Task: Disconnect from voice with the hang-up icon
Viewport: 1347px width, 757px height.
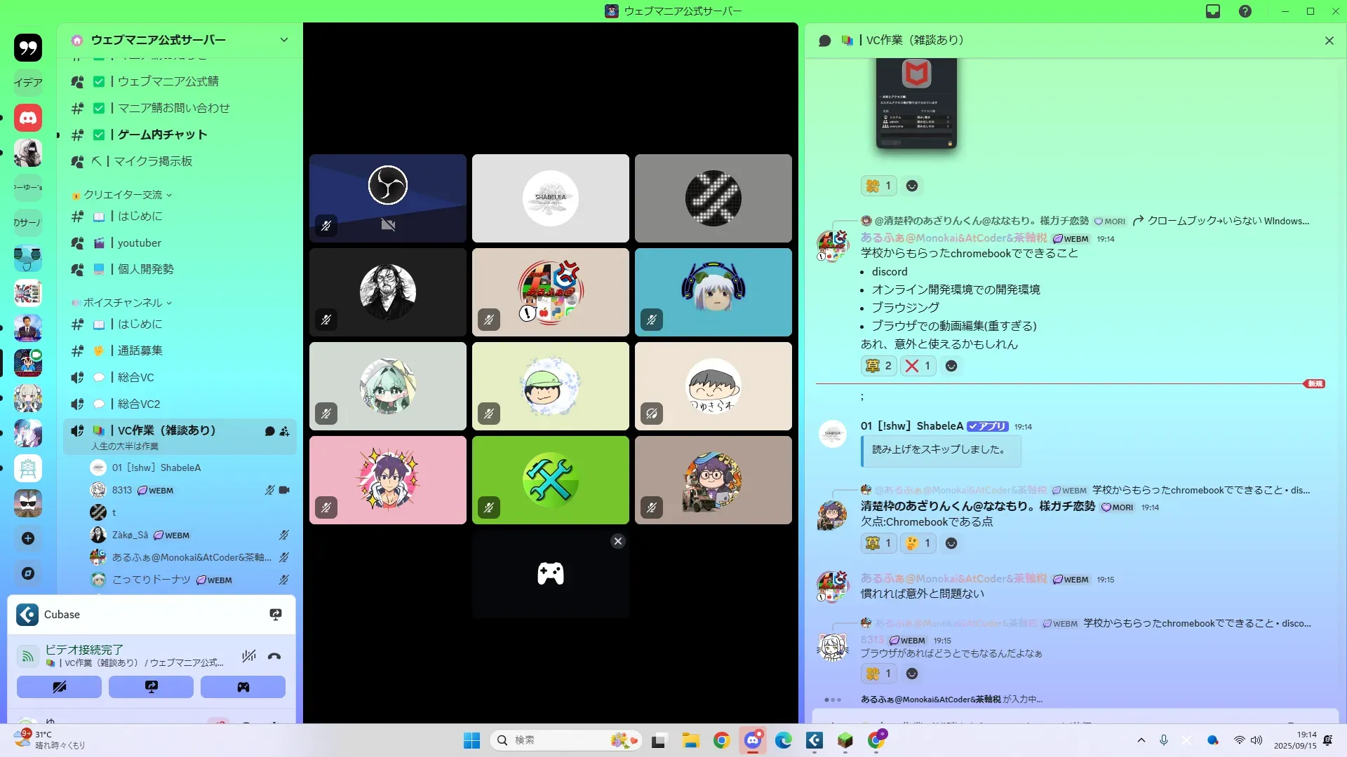Action: (274, 657)
